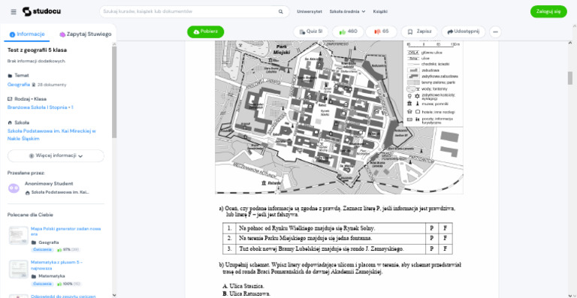Expand Więcej informacji section
The image size is (577, 298).
click(x=56, y=156)
